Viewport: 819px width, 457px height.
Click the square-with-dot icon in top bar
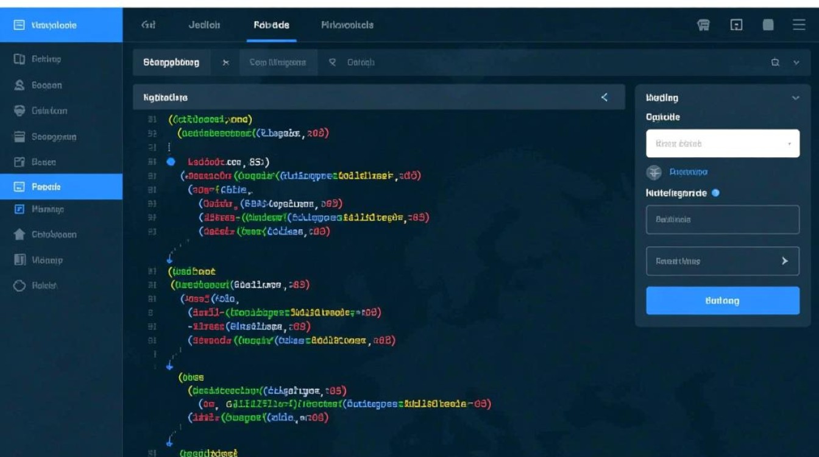[x=736, y=25]
